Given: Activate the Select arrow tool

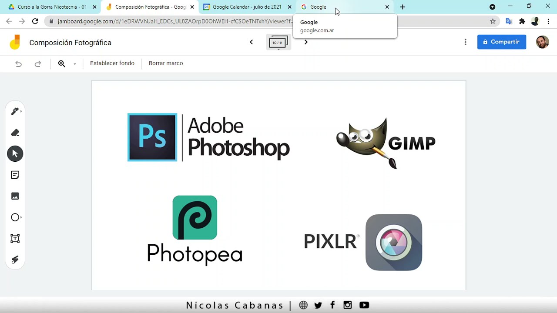Looking at the screenshot, I should [x=15, y=154].
